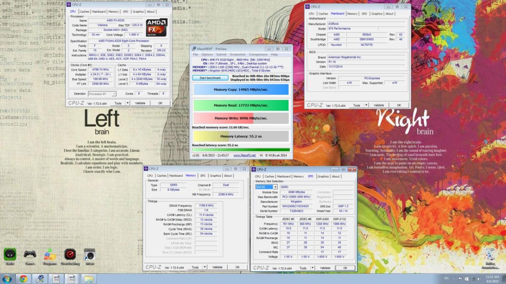Click the AMD FX logo in CPU-Z

point(157,28)
